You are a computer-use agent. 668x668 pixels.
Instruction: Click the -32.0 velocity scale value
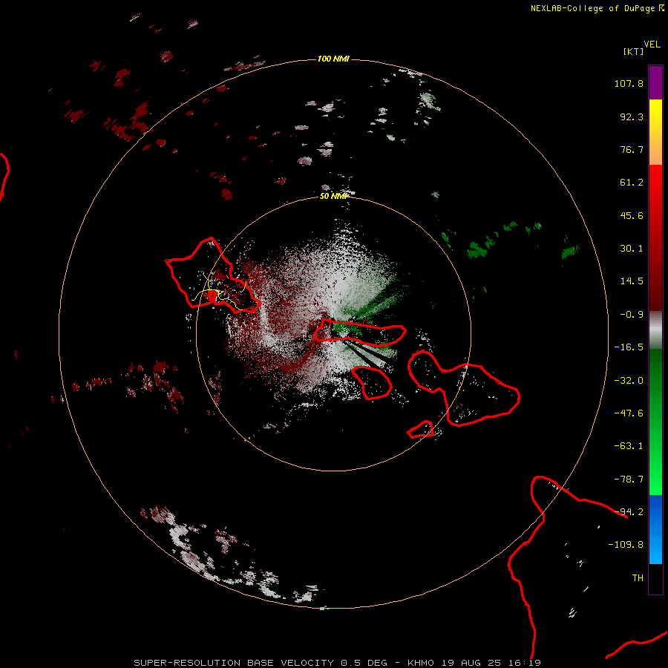pyautogui.click(x=629, y=381)
